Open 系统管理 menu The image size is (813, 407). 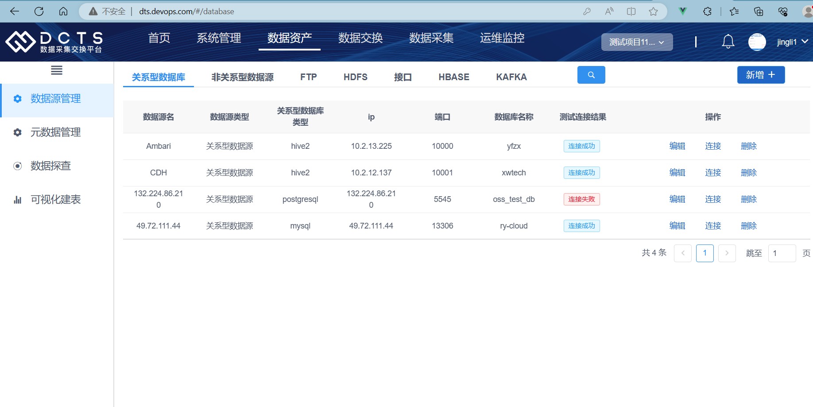(219, 38)
